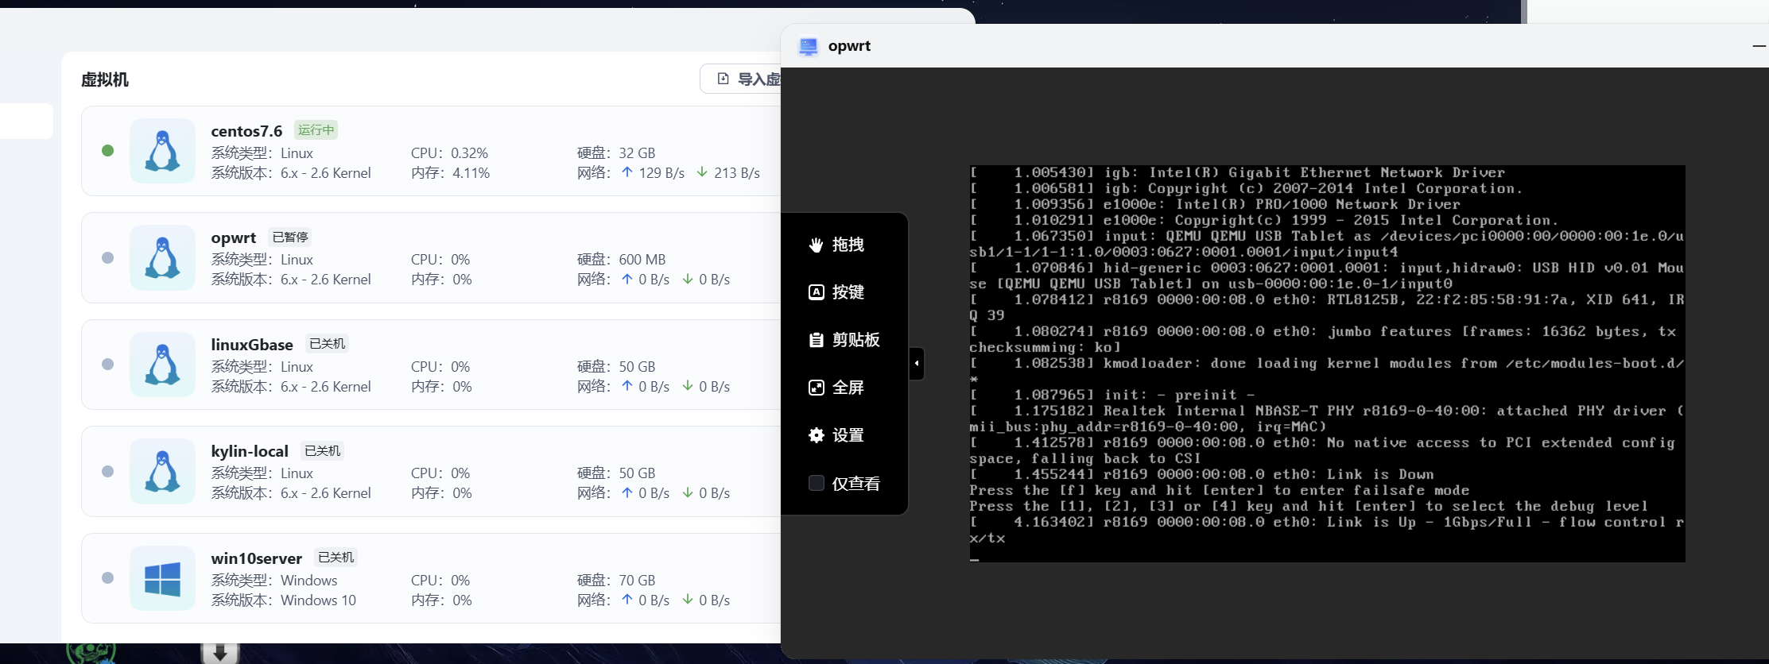Click the status dot beside kylin-local
This screenshot has height=664, width=1769.
click(x=108, y=471)
